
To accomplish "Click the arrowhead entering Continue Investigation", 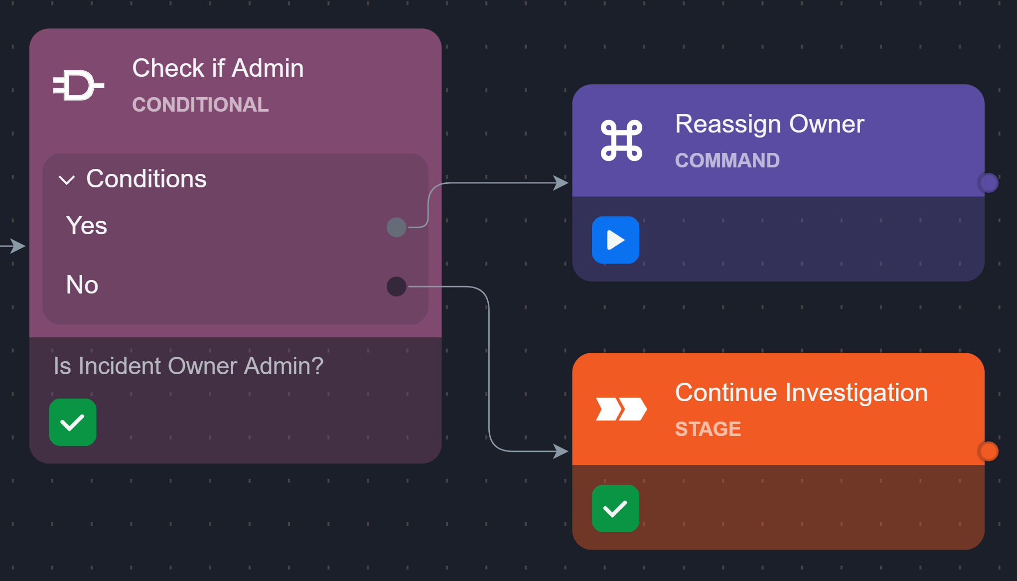I will coord(561,451).
